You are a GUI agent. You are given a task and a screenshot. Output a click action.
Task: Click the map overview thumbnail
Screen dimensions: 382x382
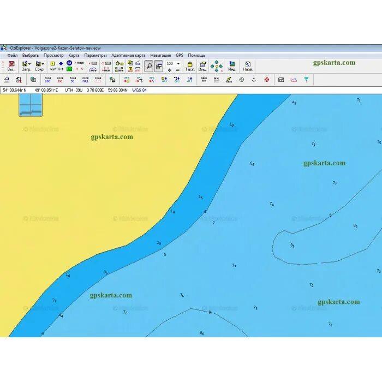pyautogui.click(x=31, y=105)
